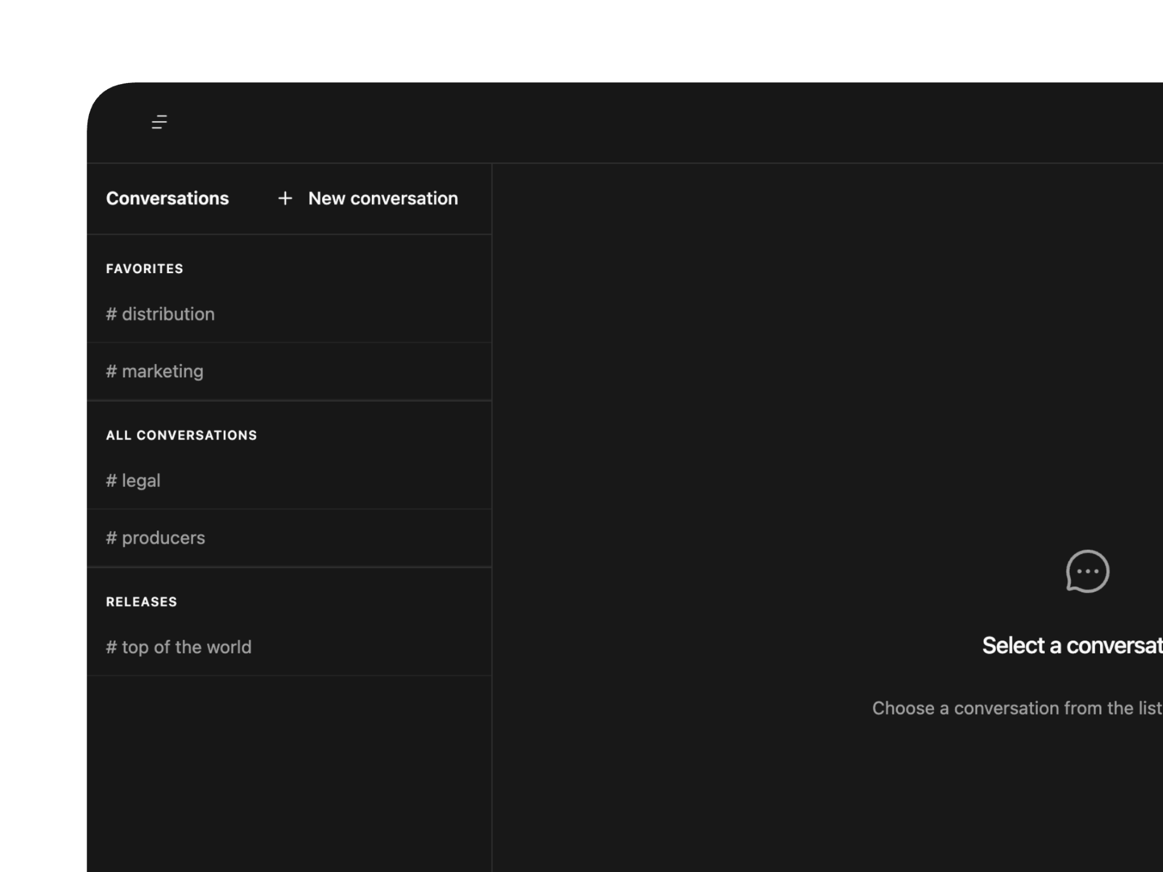
Task: Click the hash symbol before distribution
Action: 111,314
